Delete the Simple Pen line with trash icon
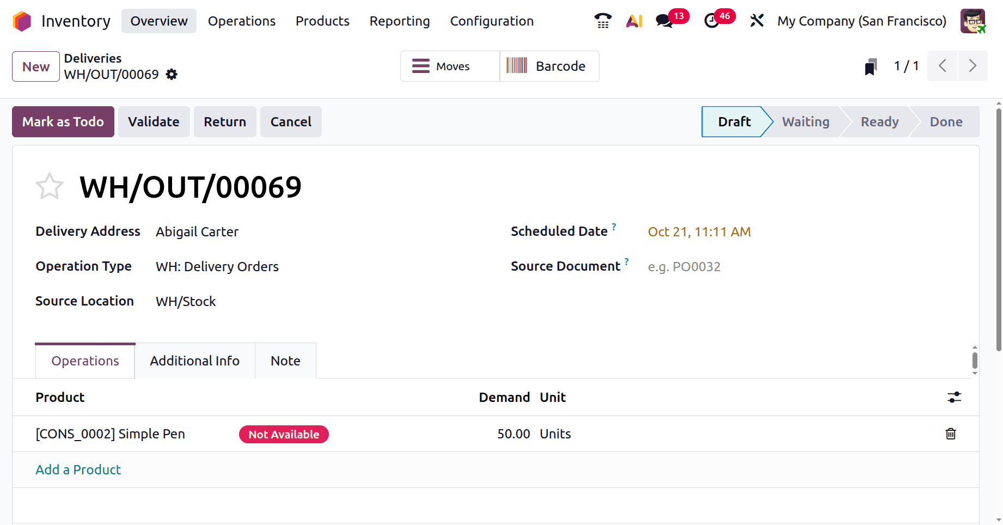 (x=951, y=434)
